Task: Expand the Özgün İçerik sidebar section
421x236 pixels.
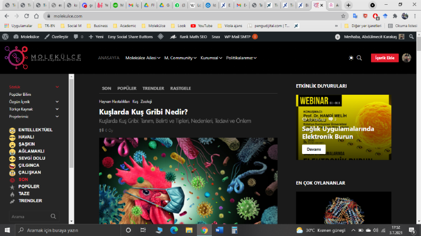Action: pyautogui.click(x=57, y=102)
